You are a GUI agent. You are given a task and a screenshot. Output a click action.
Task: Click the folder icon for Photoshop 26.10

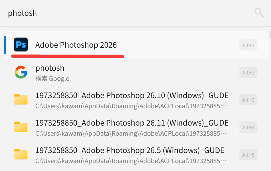(21, 99)
